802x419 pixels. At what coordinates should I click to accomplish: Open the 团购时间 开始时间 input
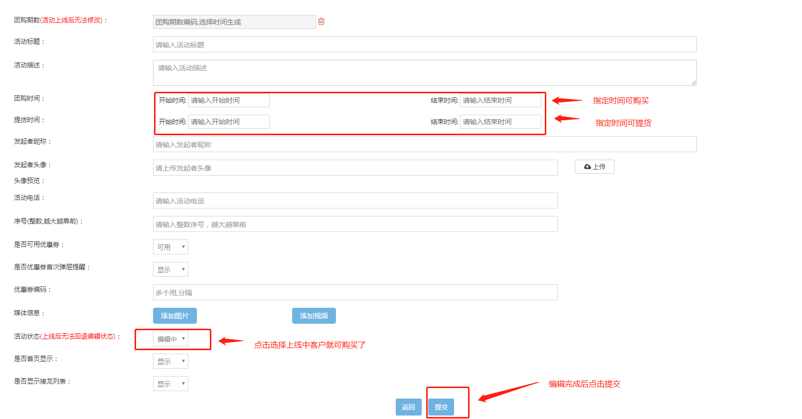coord(229,100)
